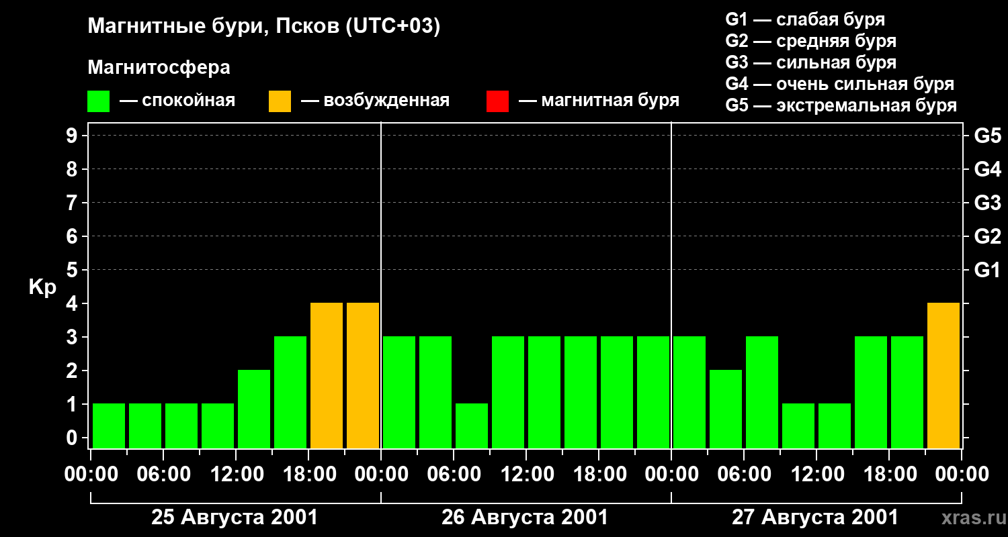Click the right-axis "G1" tick label

click(x=987, y=270)
